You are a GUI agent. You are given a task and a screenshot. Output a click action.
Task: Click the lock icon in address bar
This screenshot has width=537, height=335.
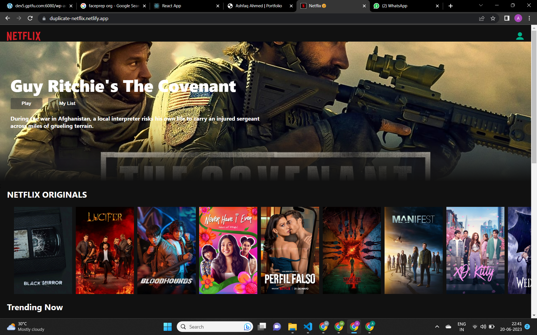tap(44, 18)
